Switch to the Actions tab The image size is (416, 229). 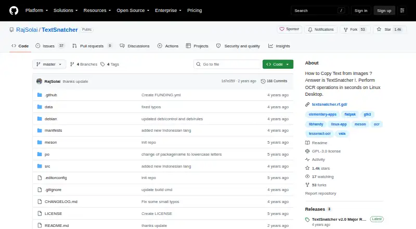pos(168,46)
